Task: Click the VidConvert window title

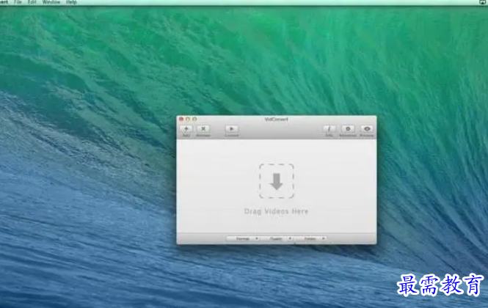Action: pyautogui.click(x=277, y=119)
